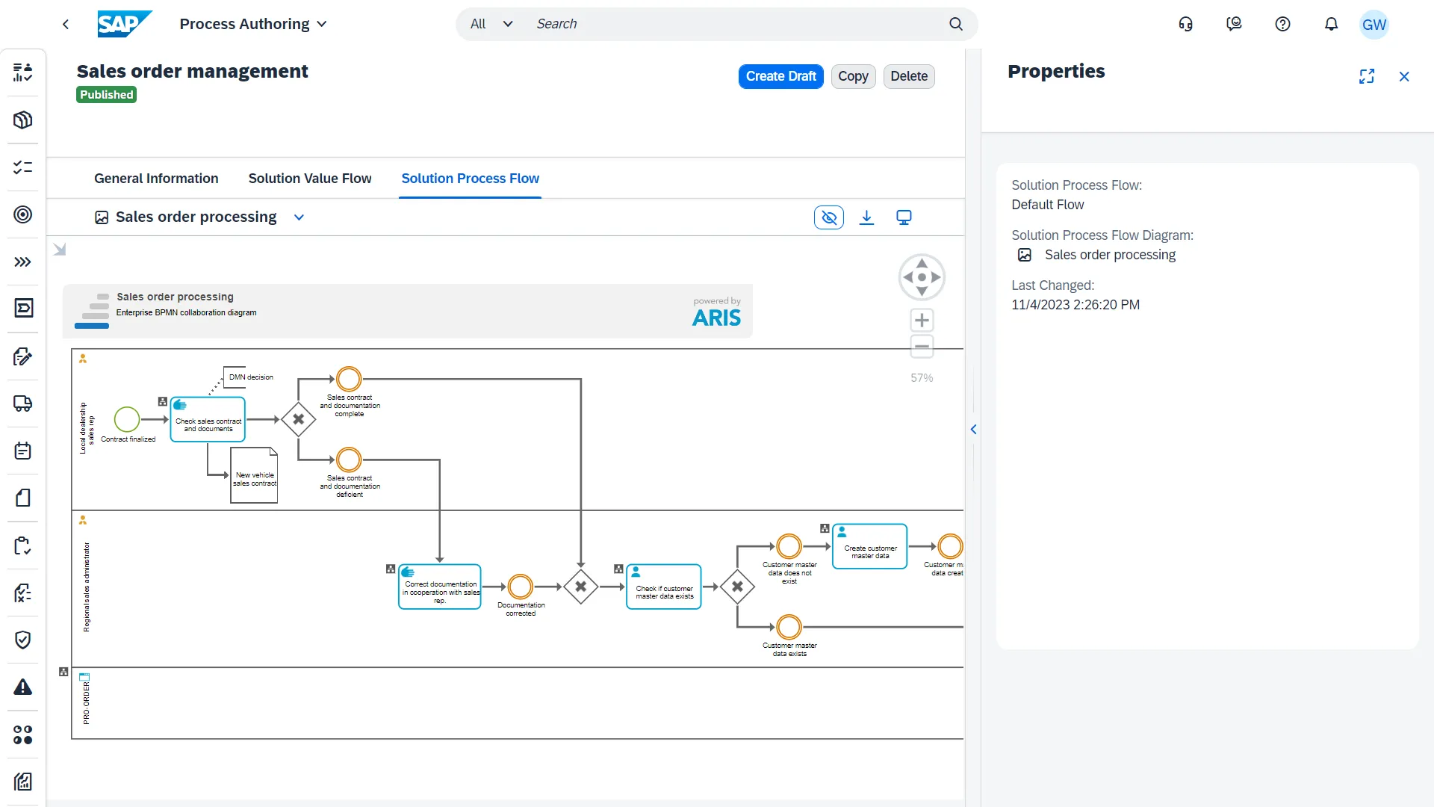The image size is (1434, 807).
Task: Click the Published status badge
Action: tap(106, 95)
